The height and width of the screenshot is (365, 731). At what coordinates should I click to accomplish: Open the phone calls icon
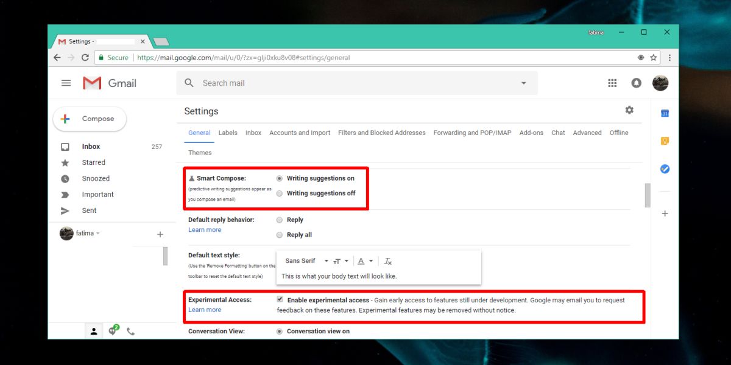pyautogui.click(x=130, y=332)
